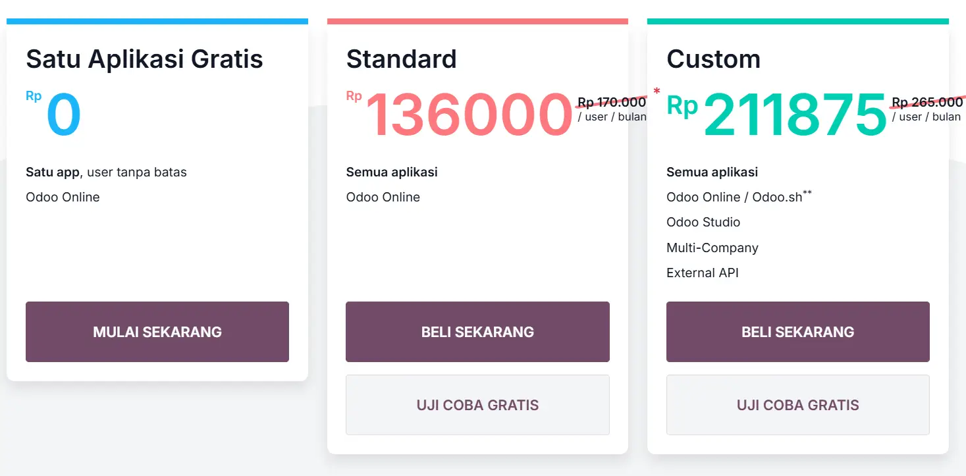The width and height of the screenshot is (966, 476).
Task: Click the 136000 Standard price
Action: pyautogui.click(x=468, y=116)
